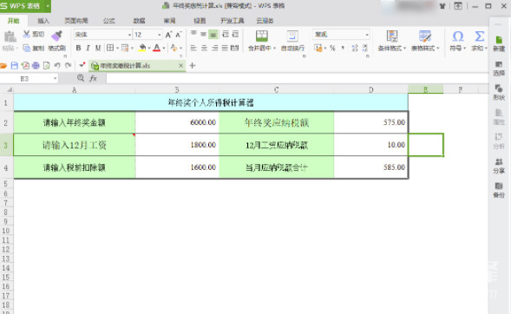511x314 pixels.
Task: Expand the borders dropdown arrow
Action: pos(117,49)
